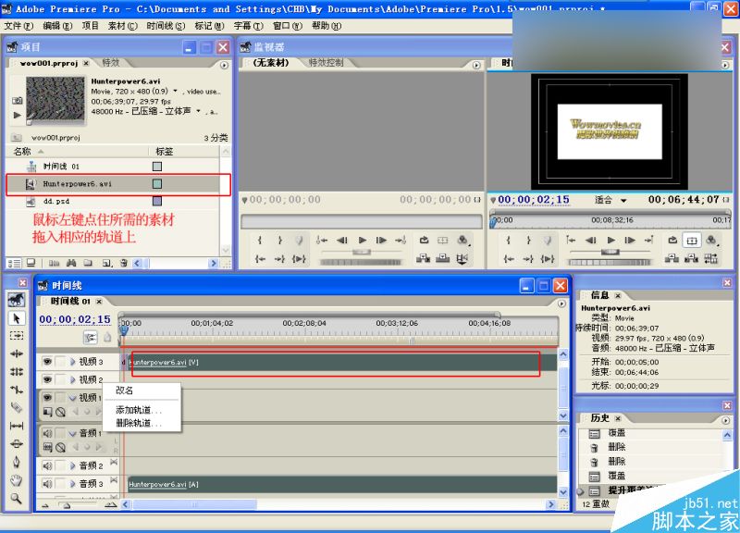Choose Delete Tracks from context menu
This screenshot has width=740, height=533.
[139, 423]
